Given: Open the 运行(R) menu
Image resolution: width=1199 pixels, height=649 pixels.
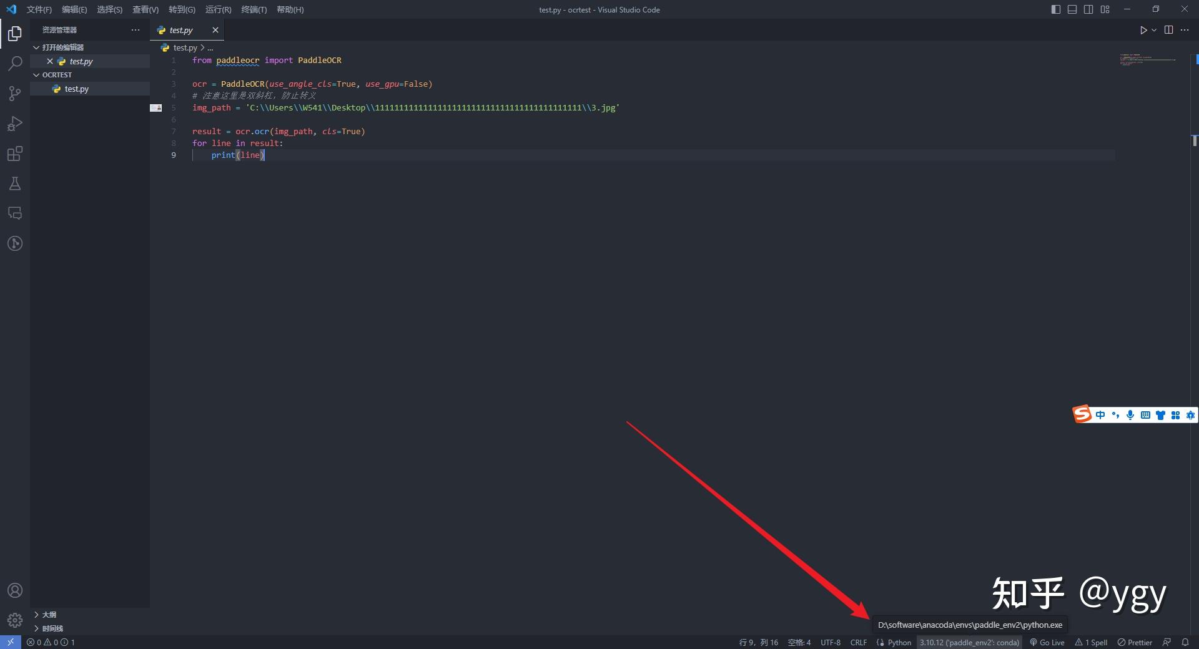Looking at the screenshot, I should pyautogui.click(x=218, y=9).
